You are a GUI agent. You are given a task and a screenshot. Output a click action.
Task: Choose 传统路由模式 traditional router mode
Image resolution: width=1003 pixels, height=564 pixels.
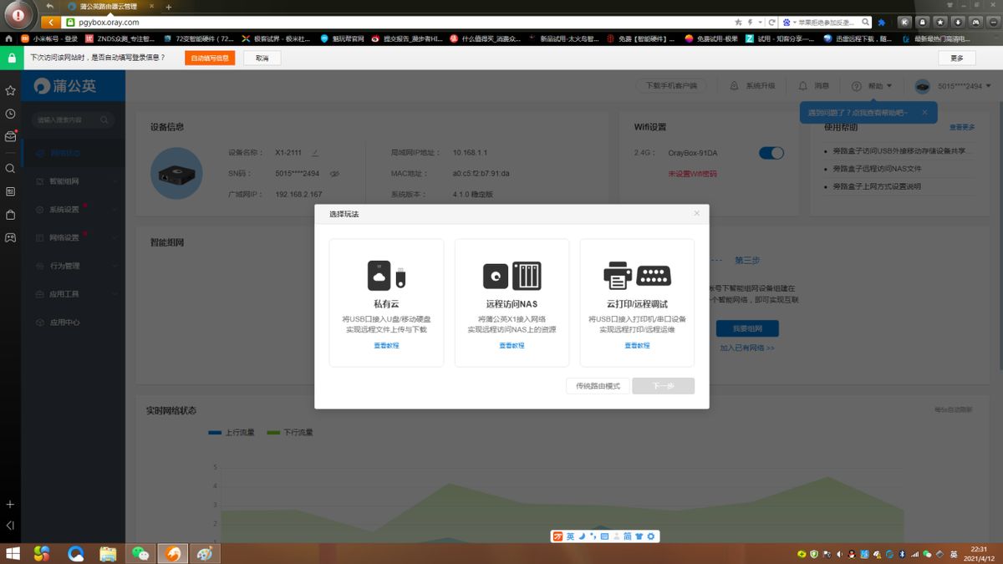[x=598, y=386]
